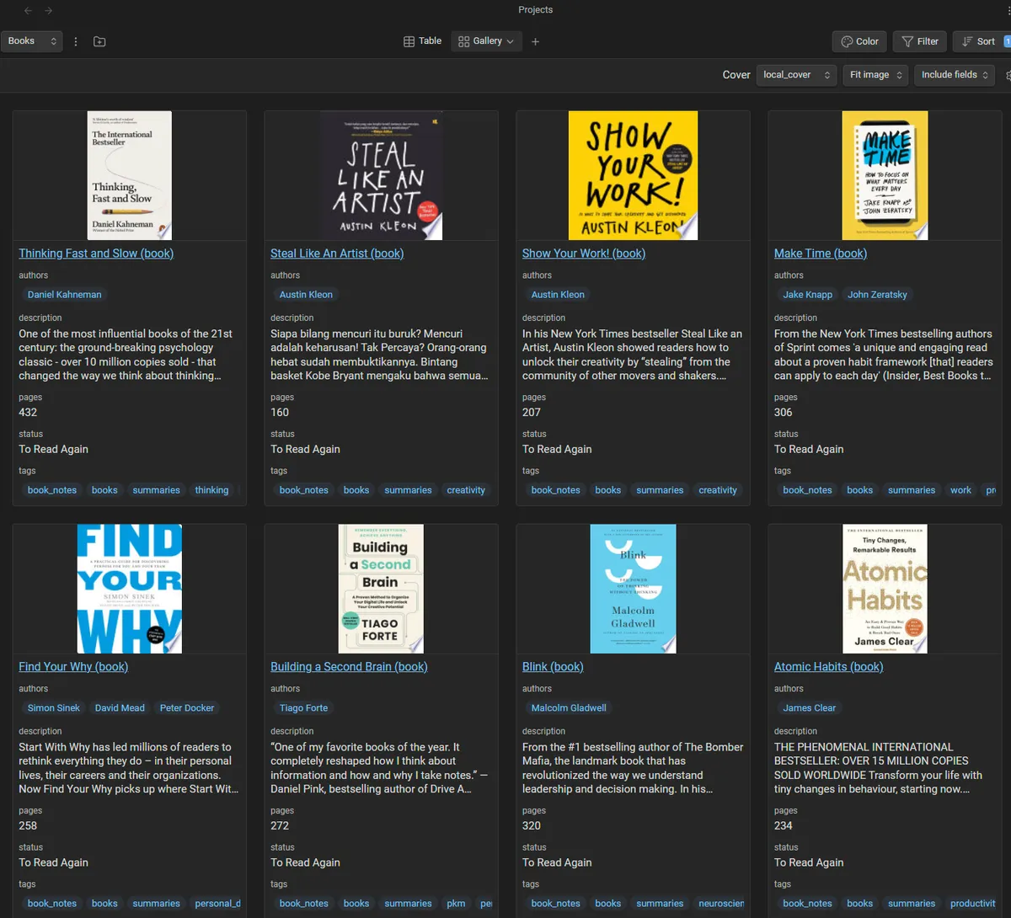1011x918 pixels.
Task: Click the Show Your Work! cover thumbnail
Action: coord(633,175)
